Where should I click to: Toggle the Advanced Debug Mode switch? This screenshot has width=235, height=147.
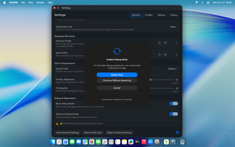(174, 114)
